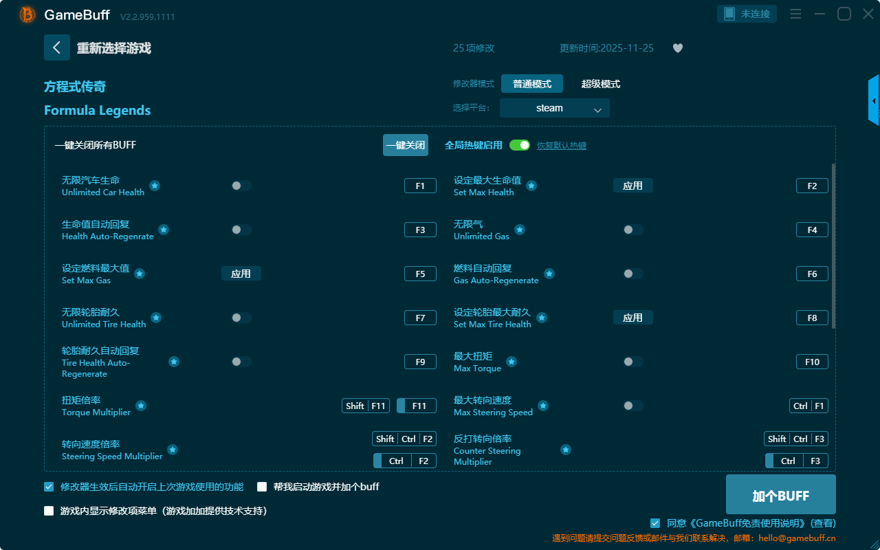Toggle the Unlimited Gas switch
The image size is (880, 550).
tap(633, 230)
